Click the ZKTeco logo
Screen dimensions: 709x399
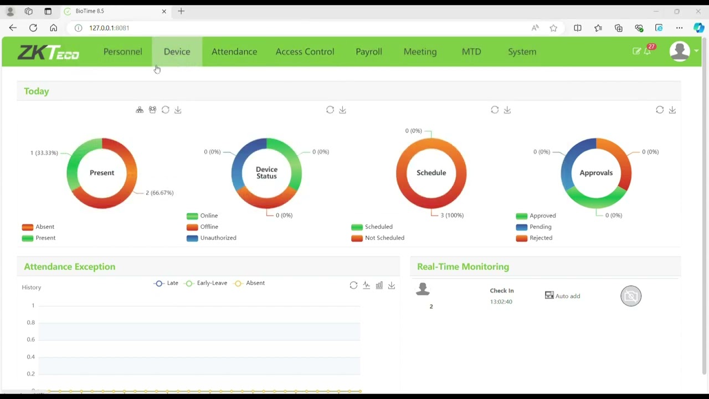(49, 52)
